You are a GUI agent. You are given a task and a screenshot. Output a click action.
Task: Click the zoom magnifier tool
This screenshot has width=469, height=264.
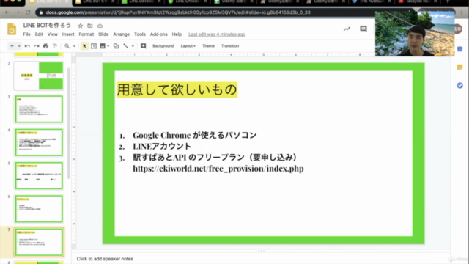[67, 45]
